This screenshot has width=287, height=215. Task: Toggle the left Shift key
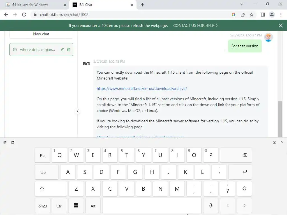tap(51, 189)
